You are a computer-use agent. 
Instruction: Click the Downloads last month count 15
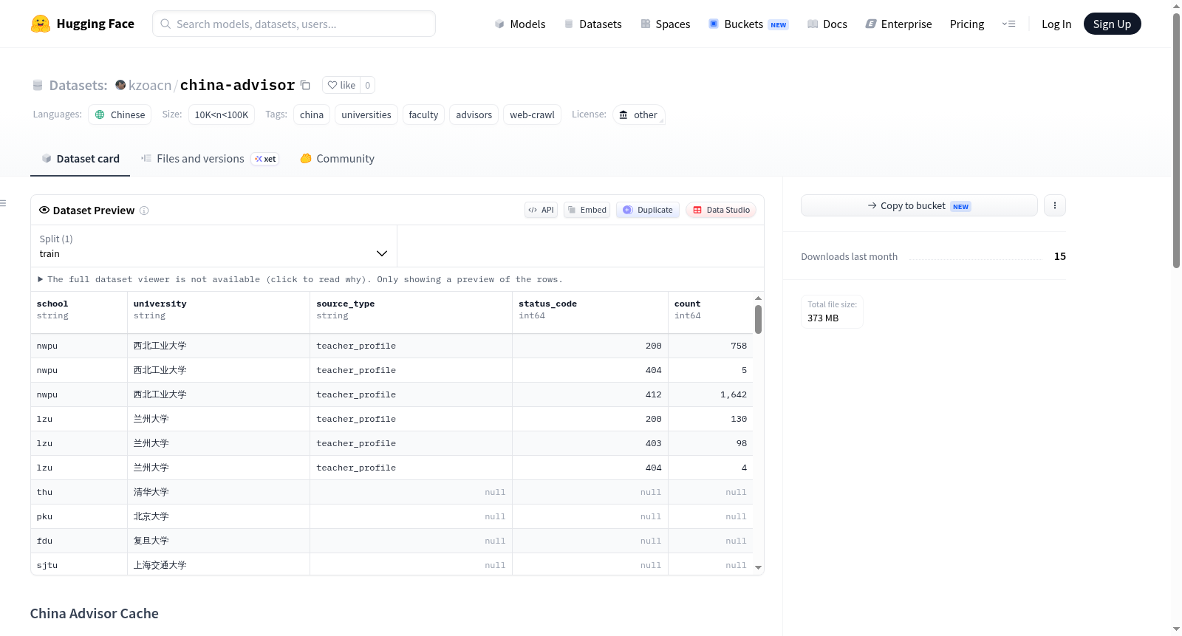pos(1059,256)
